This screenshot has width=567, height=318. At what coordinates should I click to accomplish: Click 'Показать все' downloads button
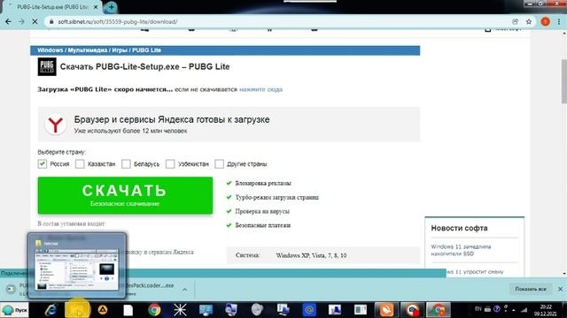point(531,289)
